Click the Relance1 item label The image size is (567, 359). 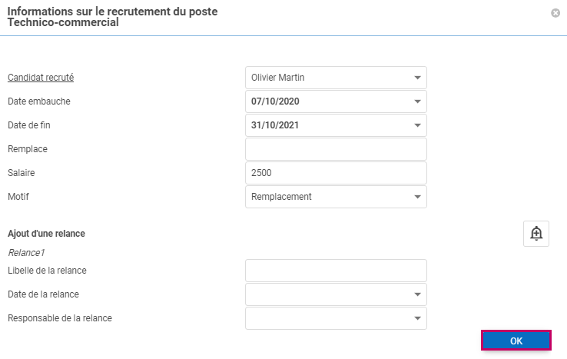point(27,252)
